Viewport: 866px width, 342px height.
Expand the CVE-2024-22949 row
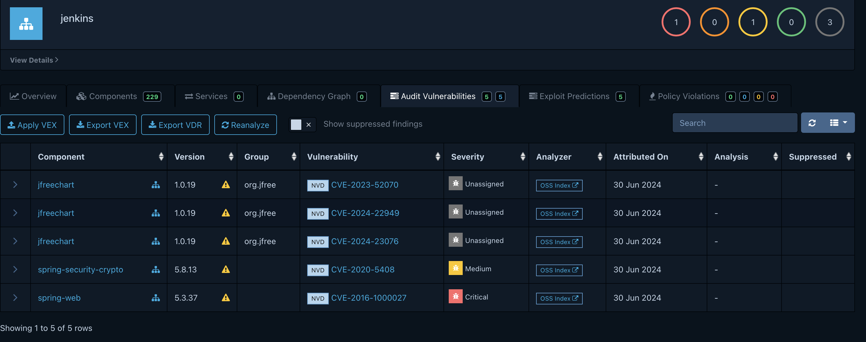coord(15,213)
